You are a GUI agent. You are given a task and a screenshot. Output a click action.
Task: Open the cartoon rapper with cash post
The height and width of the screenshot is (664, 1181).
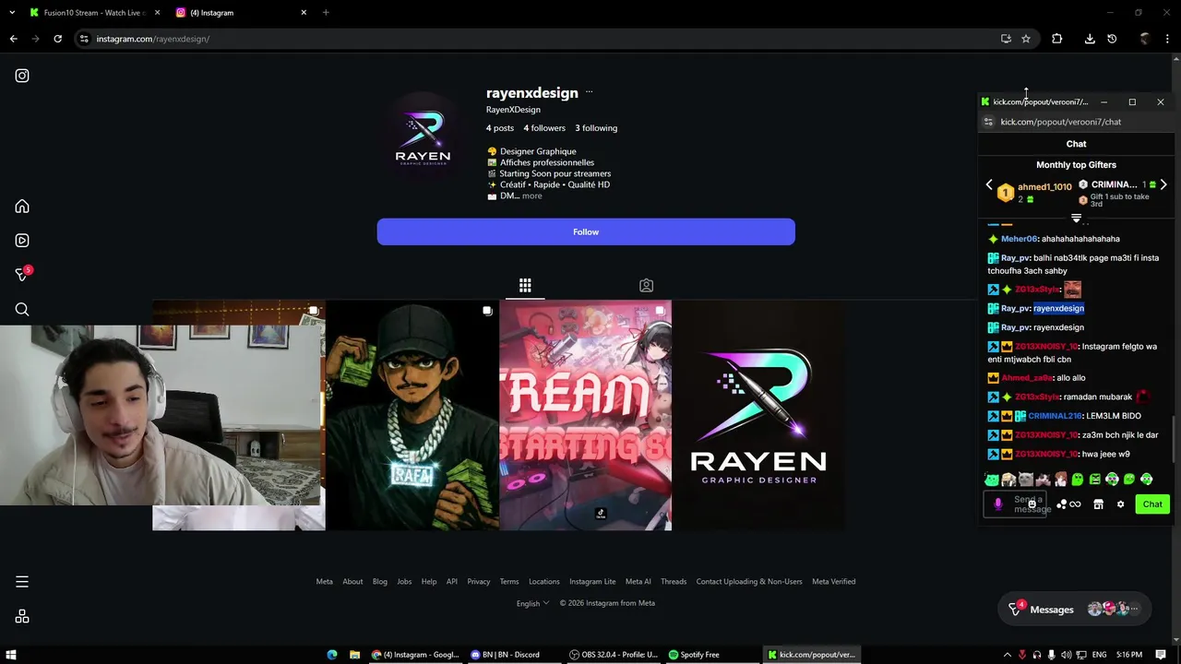pos(412,415)
